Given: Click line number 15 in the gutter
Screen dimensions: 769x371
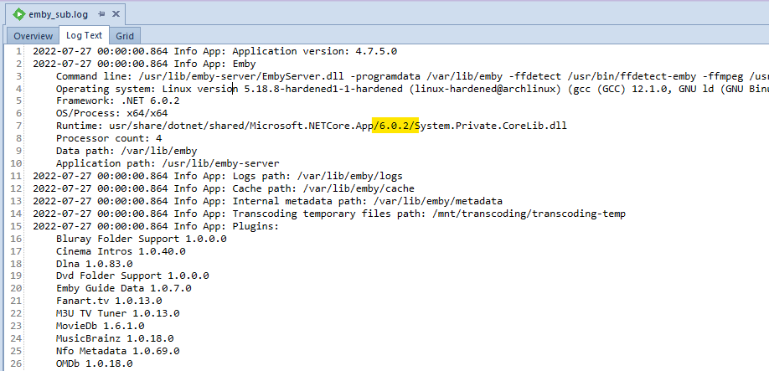Looking at the screenshot, I should pos(16,226).
